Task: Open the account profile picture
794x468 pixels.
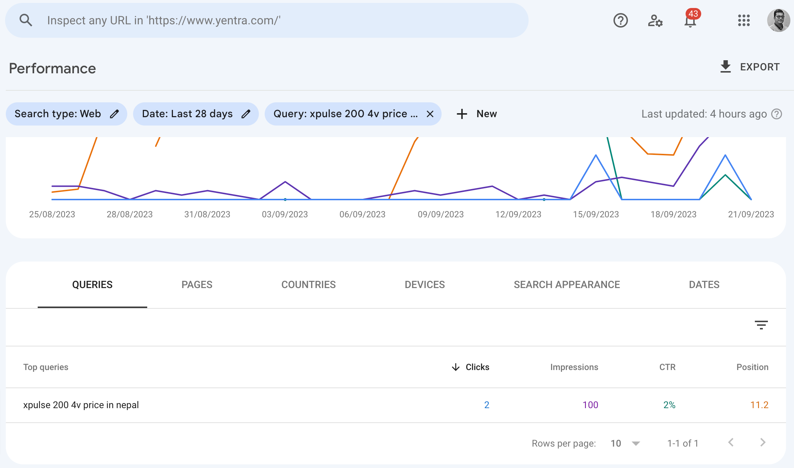Action: click(x=778, y=20)
